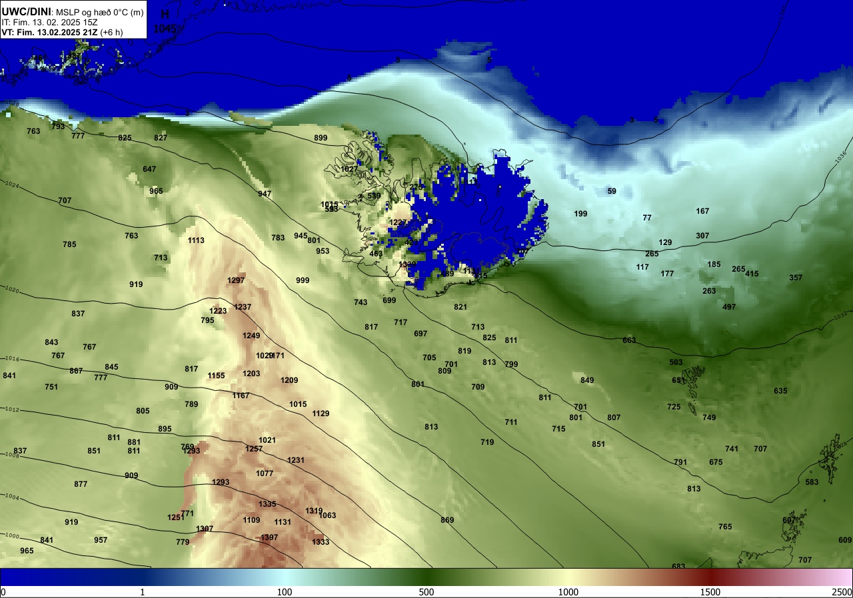Click the height value 199
Viewport: 853px width, 598px height.
pos(580,214)
